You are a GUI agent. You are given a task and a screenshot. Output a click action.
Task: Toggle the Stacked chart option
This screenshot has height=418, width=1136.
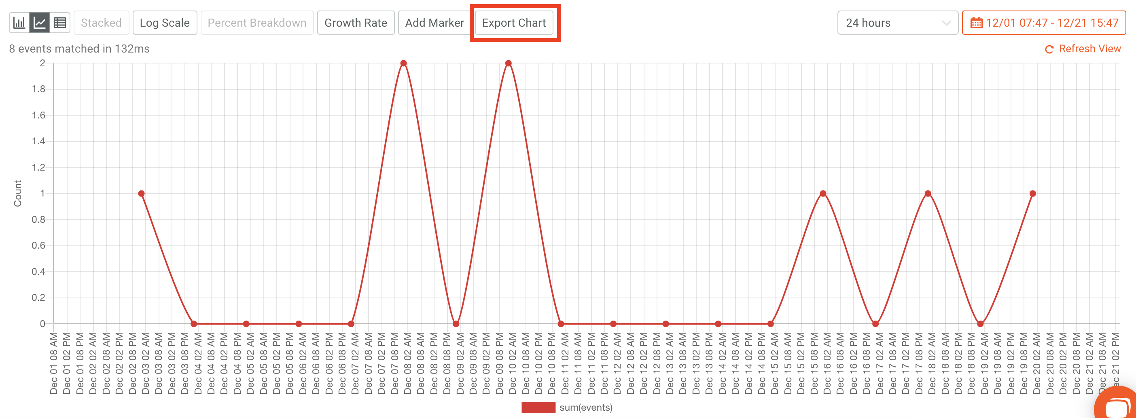point(101,23)
